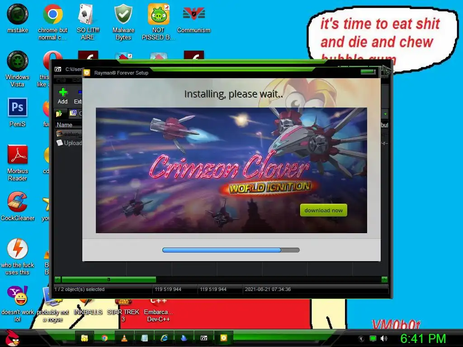The image size is (463, 347).
Task: Open the 'mistake' desktop icon
Action: [x=18, y=18]
